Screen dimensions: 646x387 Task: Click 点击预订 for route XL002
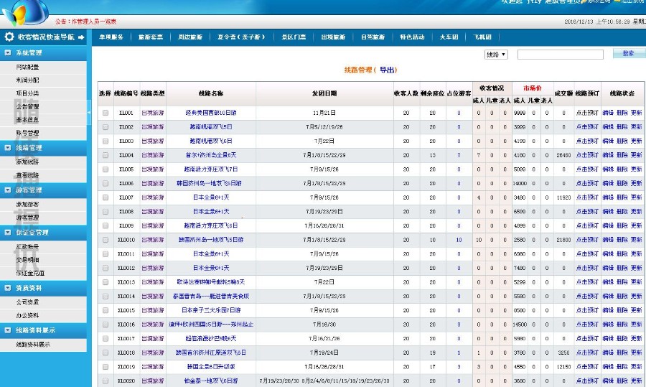587,127
